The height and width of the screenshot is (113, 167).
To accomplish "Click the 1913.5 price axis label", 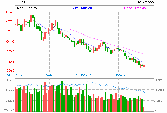I will click(x=9, y=12).
